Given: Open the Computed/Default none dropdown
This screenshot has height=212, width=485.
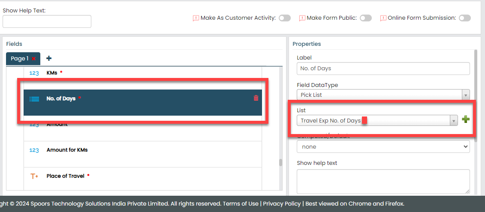Looking at the screenshot, I should [x=383, y=146].
